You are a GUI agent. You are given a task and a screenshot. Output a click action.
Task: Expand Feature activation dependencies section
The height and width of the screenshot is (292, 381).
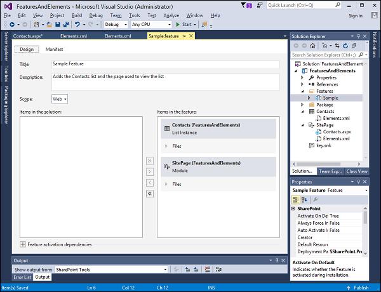pos(23,244)
